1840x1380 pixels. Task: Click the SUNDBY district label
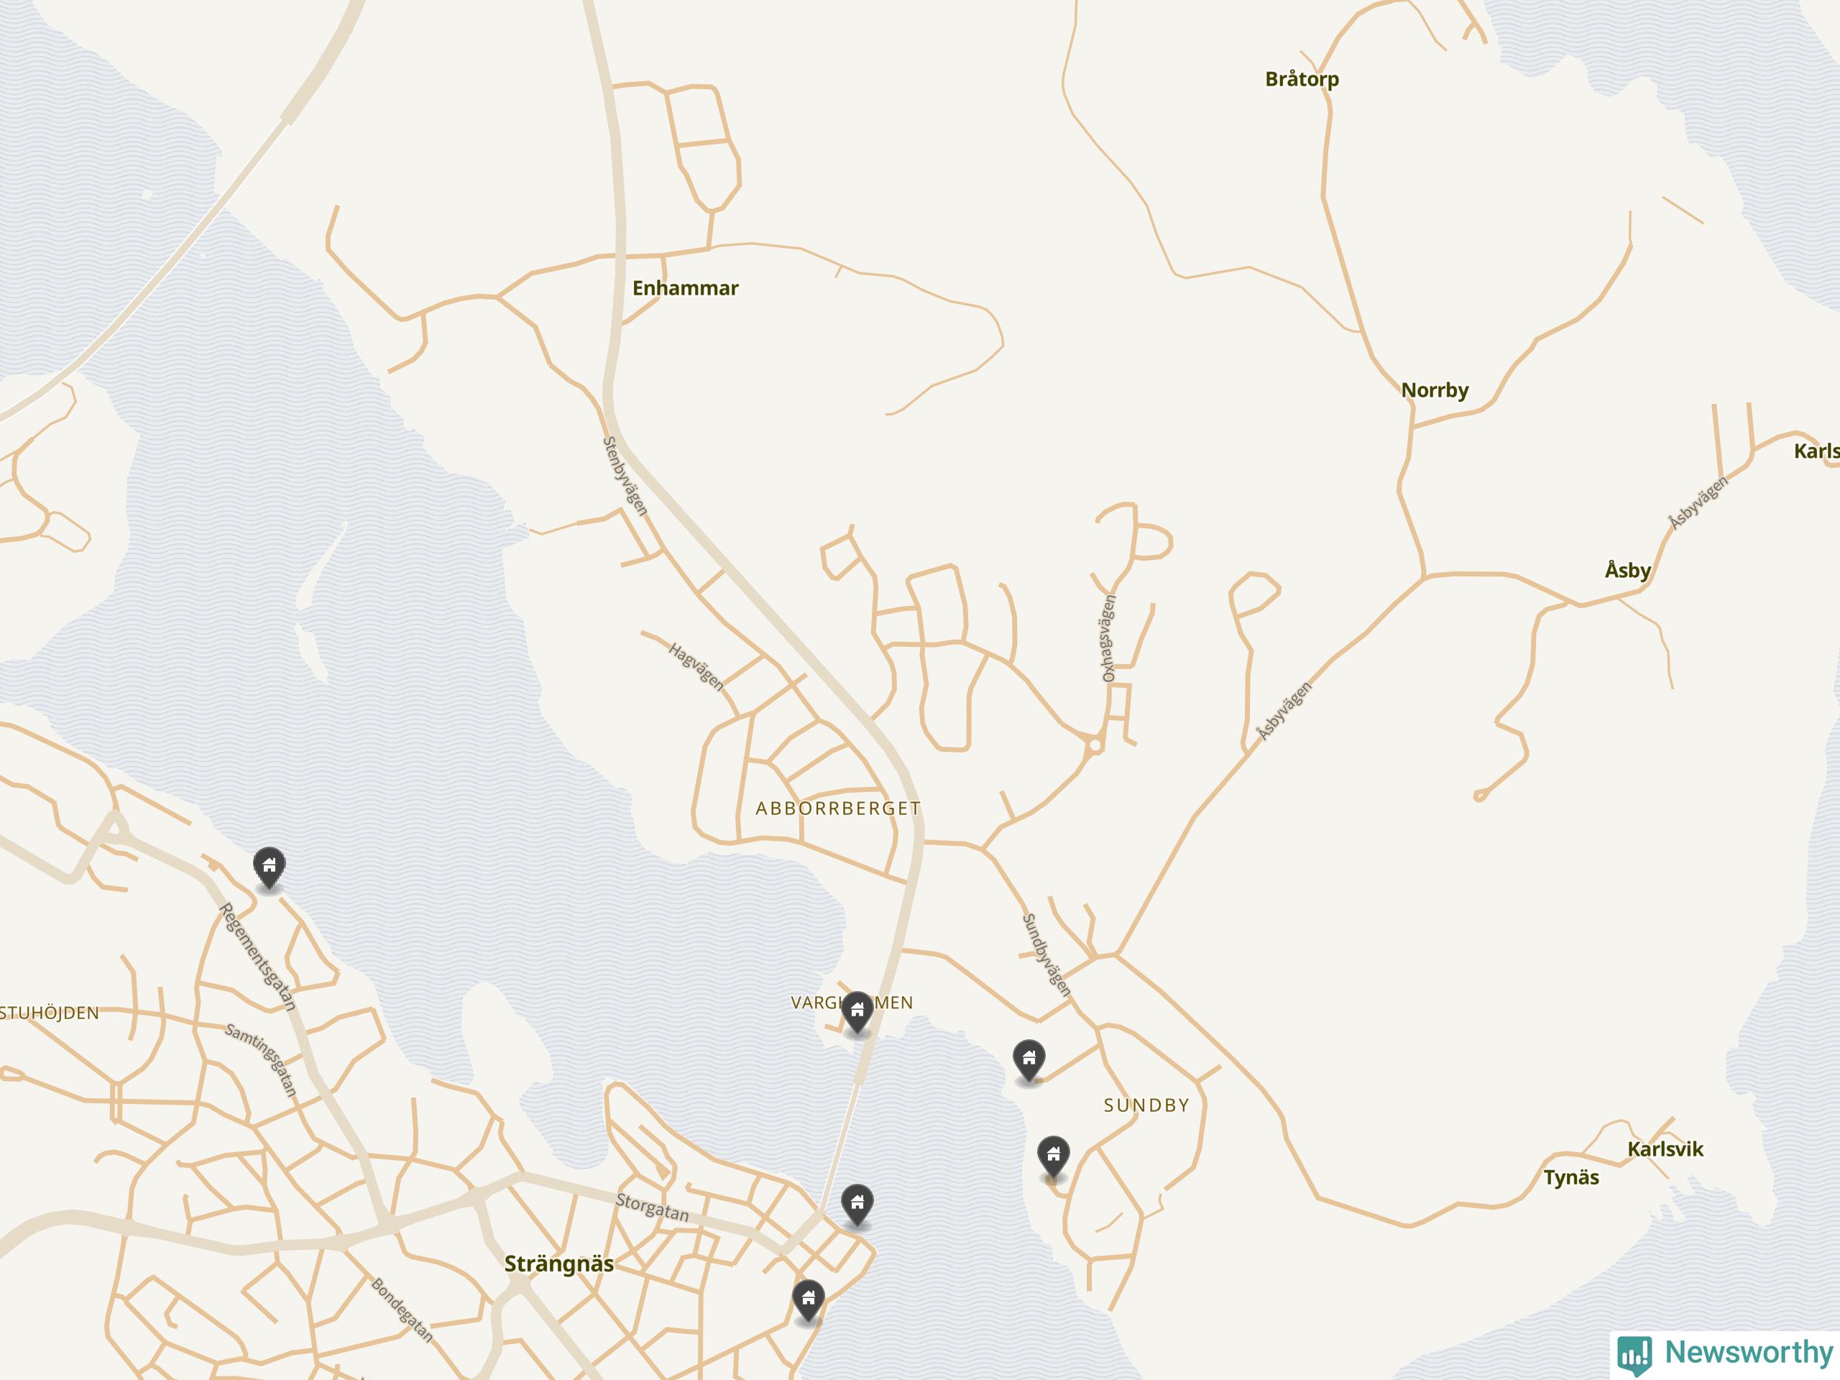[x=1146, y=1105]
